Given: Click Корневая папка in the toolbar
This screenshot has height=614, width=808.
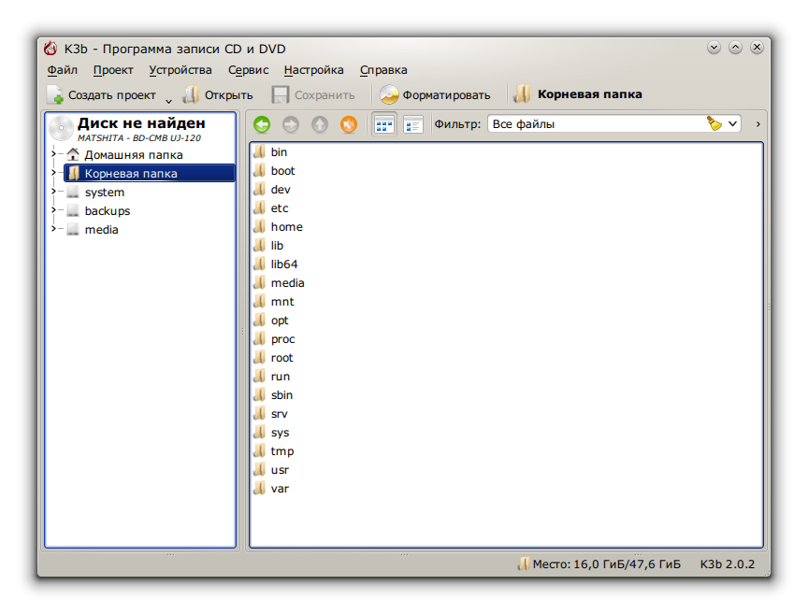Looking at the screenshot, I should 578,94.
